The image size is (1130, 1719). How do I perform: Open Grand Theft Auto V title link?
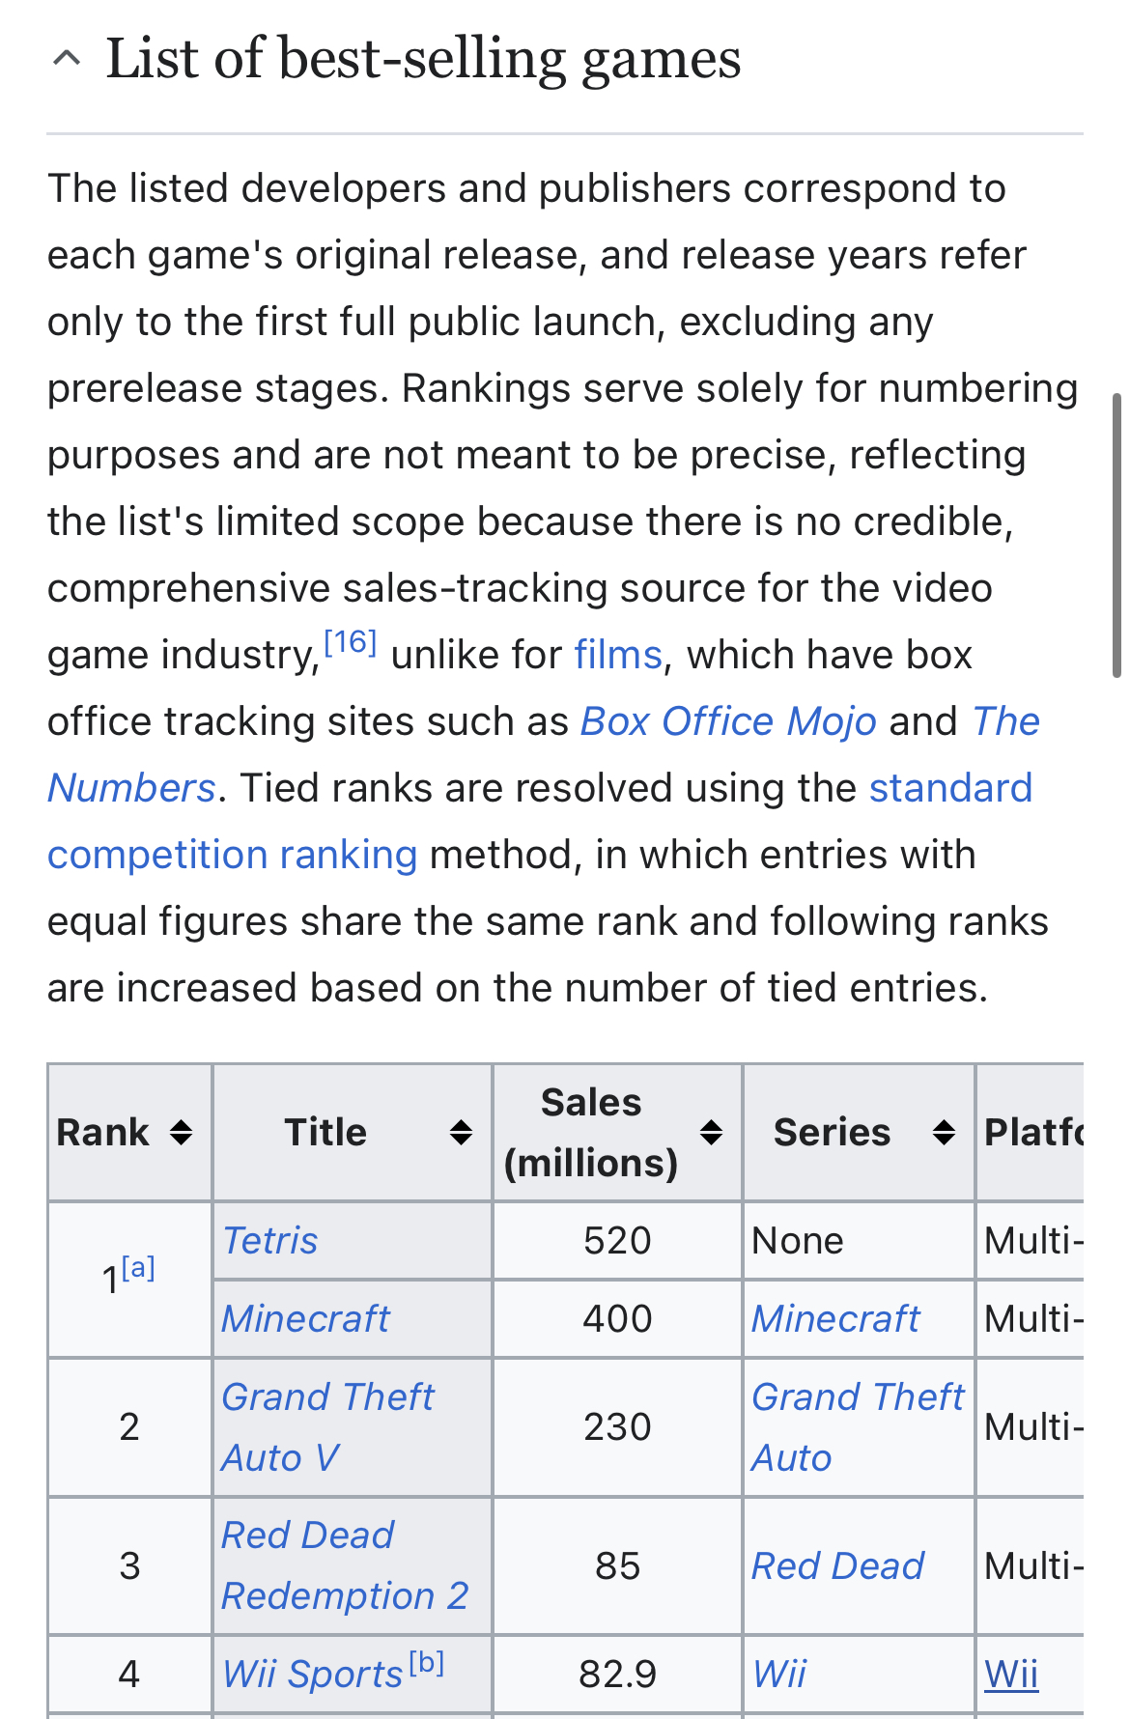click(x=327, y=1426)
